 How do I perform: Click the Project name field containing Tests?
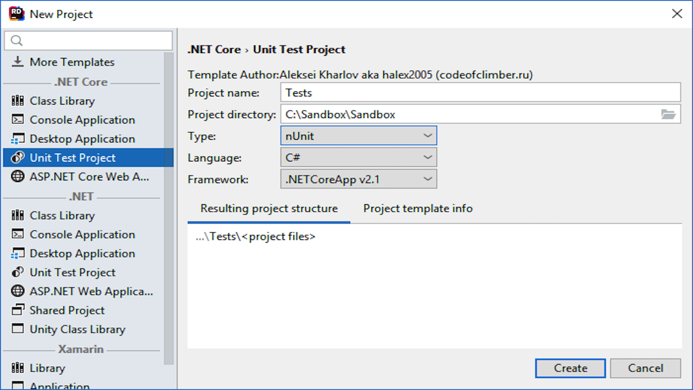480,93
